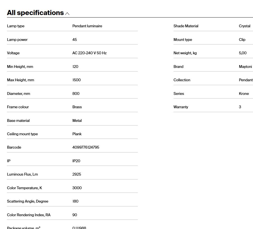Click the Crystal shade material value
Viewport: 253px width, 229px height.
[x=244, y=26]
